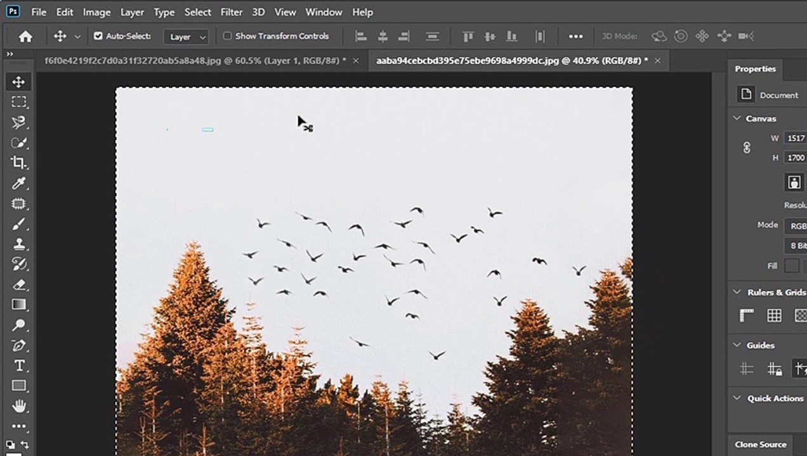Open the Auto-Select Layer dropdown

(x=186, y=37)
